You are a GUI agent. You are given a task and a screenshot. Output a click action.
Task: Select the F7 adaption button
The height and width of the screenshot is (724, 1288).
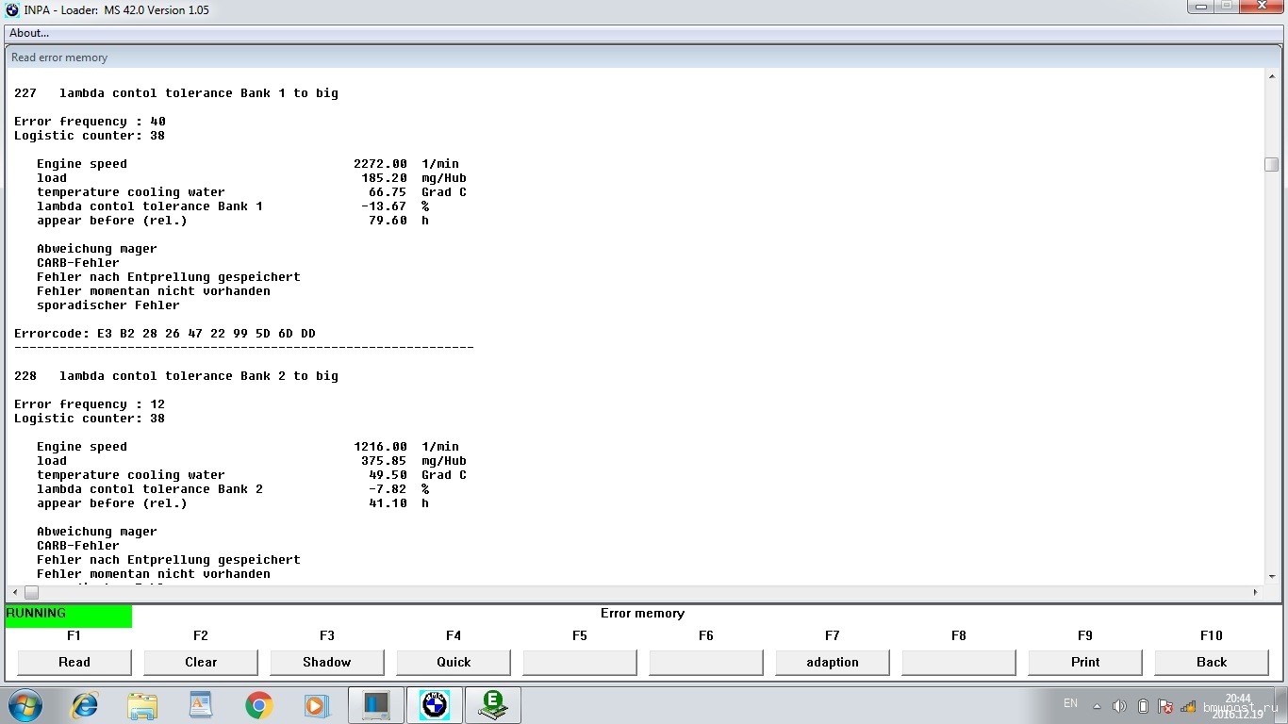coord(833,662)
